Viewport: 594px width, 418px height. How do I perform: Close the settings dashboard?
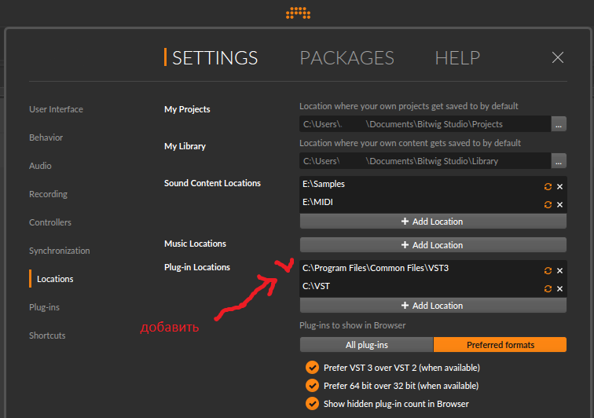[x=558, y=57]
